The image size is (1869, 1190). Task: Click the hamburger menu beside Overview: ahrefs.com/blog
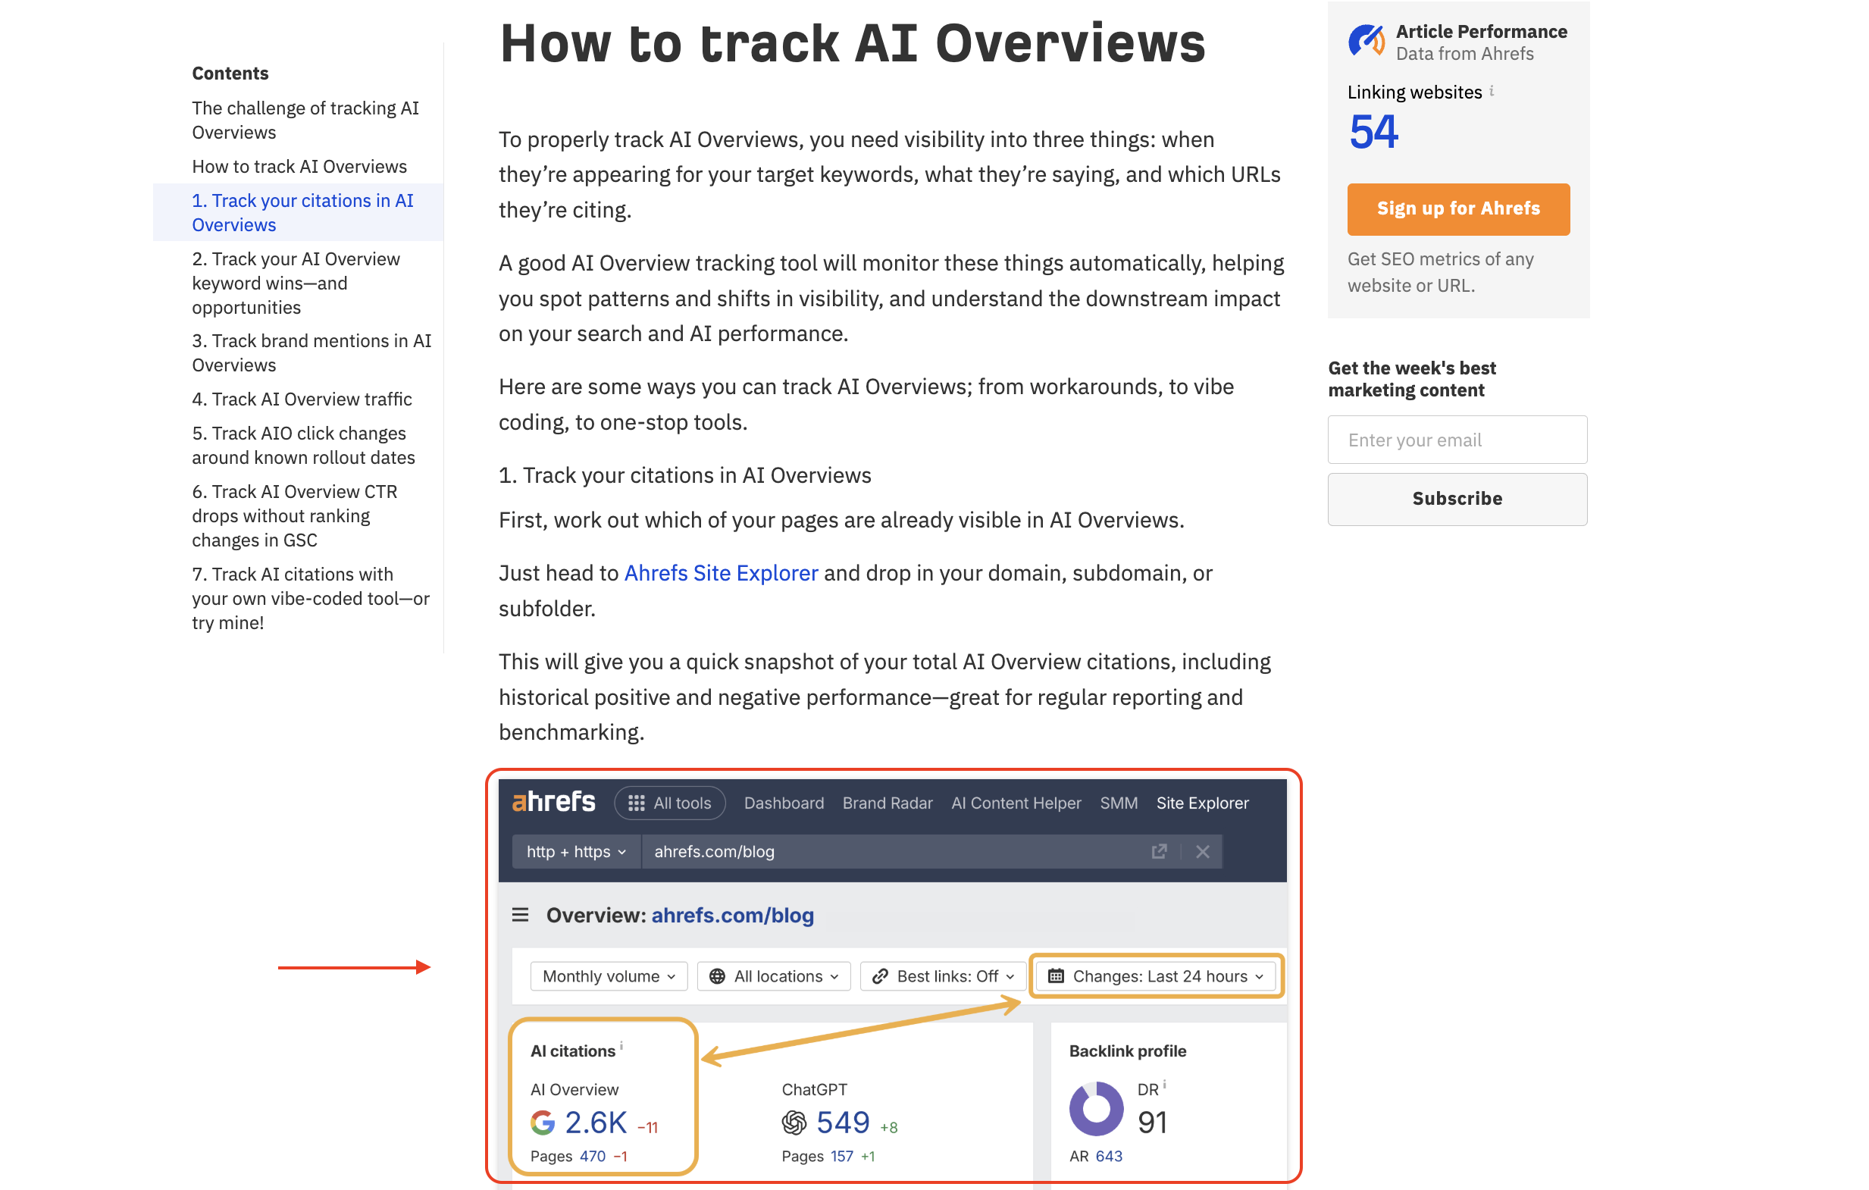point(520,915)
